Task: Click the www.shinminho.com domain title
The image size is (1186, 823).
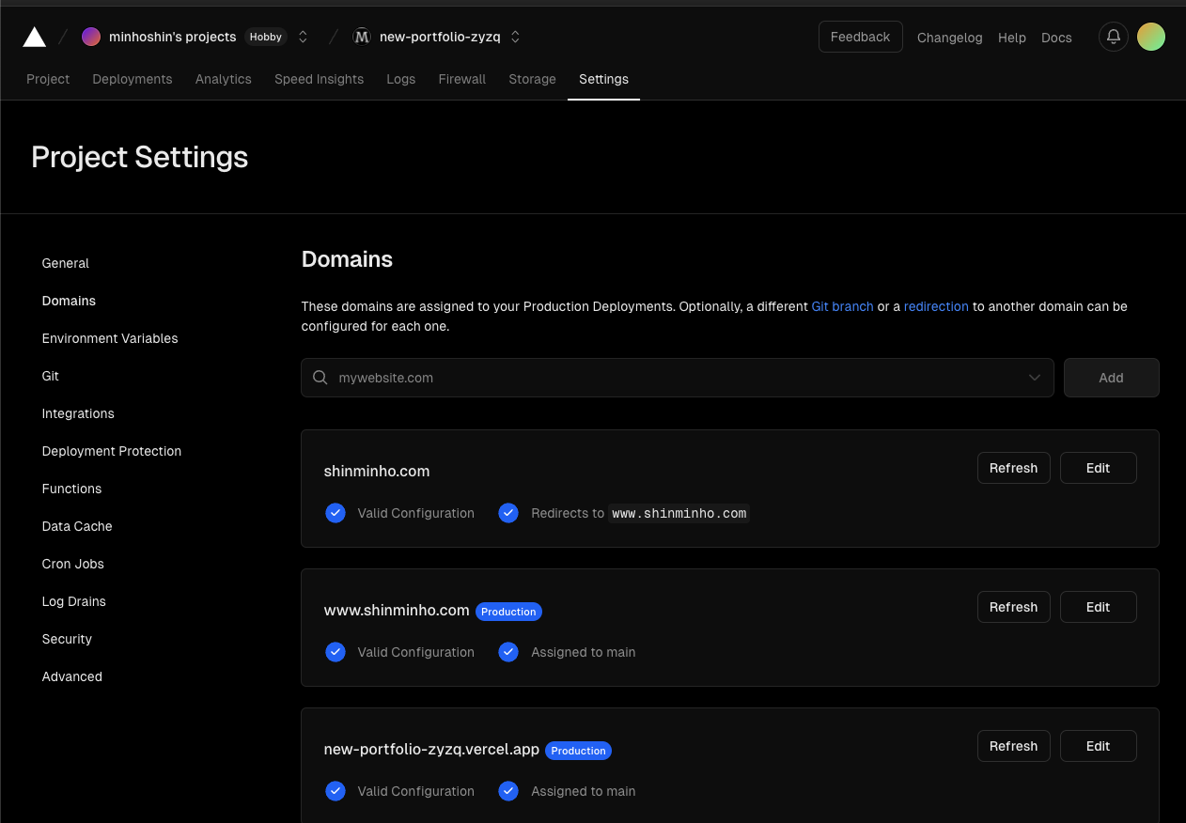Action: point(397,611)
